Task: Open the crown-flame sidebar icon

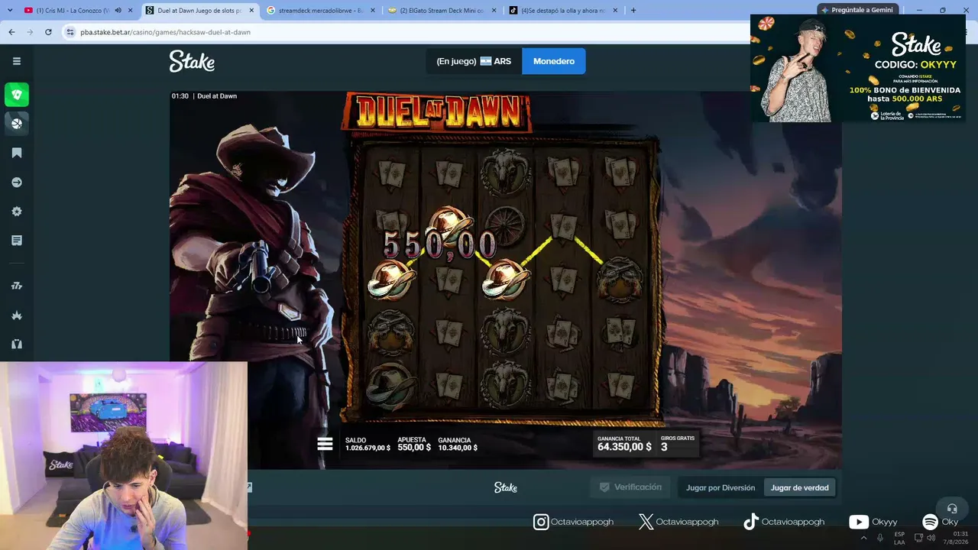Action: pyautogui.click(x=17, y=315)
